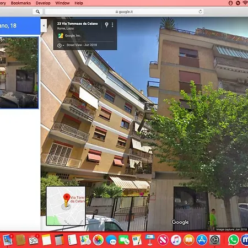Open the Mail app in the Dock
The width and height of the screenshot is (248, 248).
click(x=8, y=240)
